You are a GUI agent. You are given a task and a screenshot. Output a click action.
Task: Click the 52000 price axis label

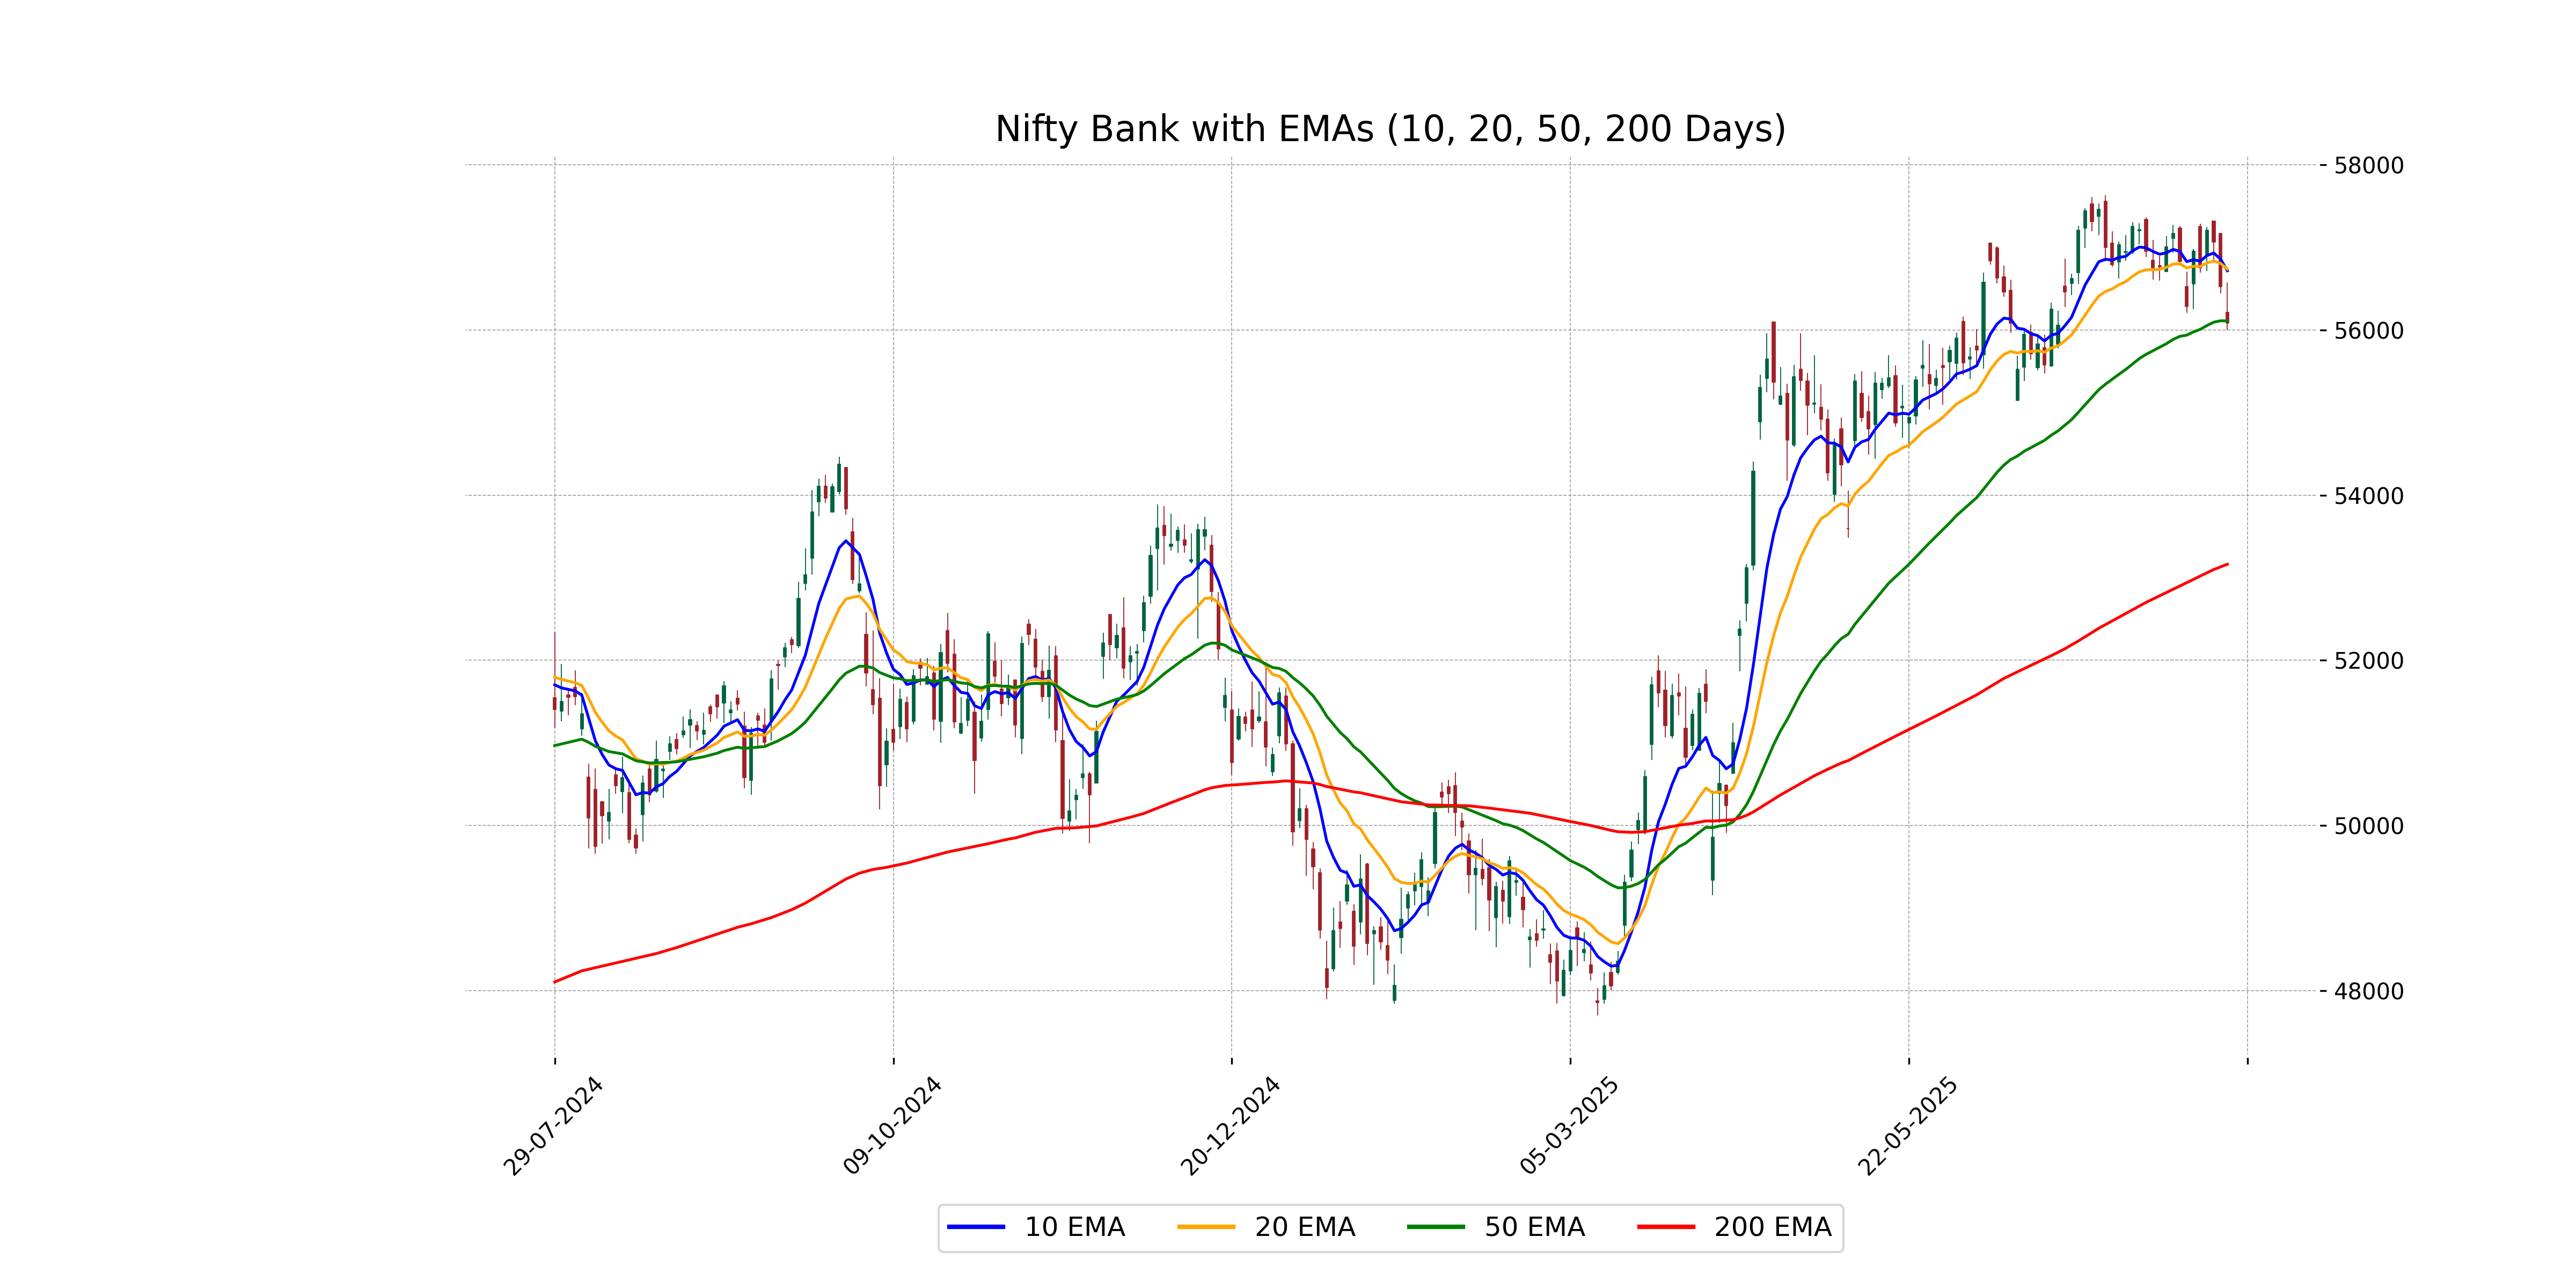point(2368,661)
